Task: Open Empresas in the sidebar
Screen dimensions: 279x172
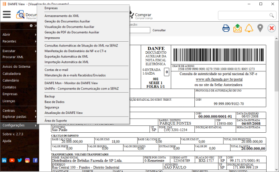Action: pyautogui.click(x=10, y=94)
